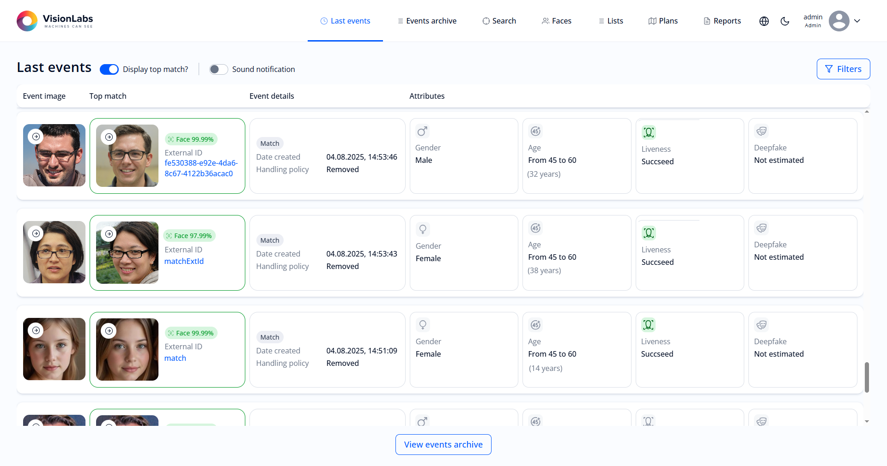Click arrow icon on the blonde girl's thumbnail
Viewport: 887px width, 466px height.
36,330
